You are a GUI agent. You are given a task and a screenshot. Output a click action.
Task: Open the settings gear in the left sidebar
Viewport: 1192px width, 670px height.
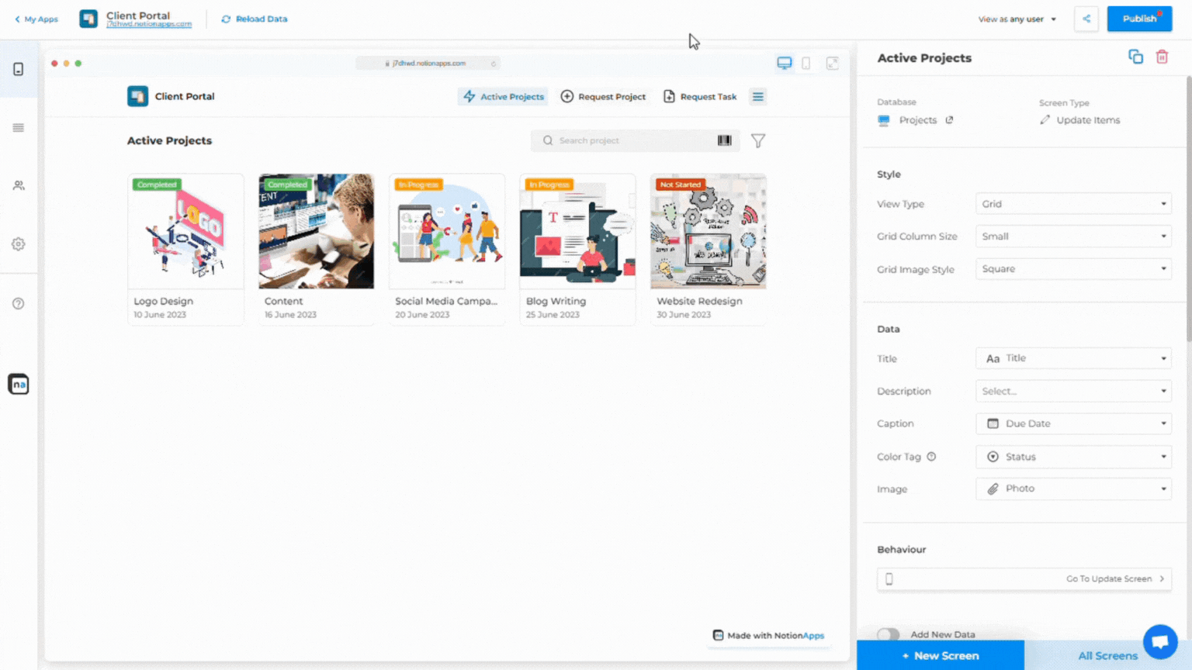click(x=19, y=244)
